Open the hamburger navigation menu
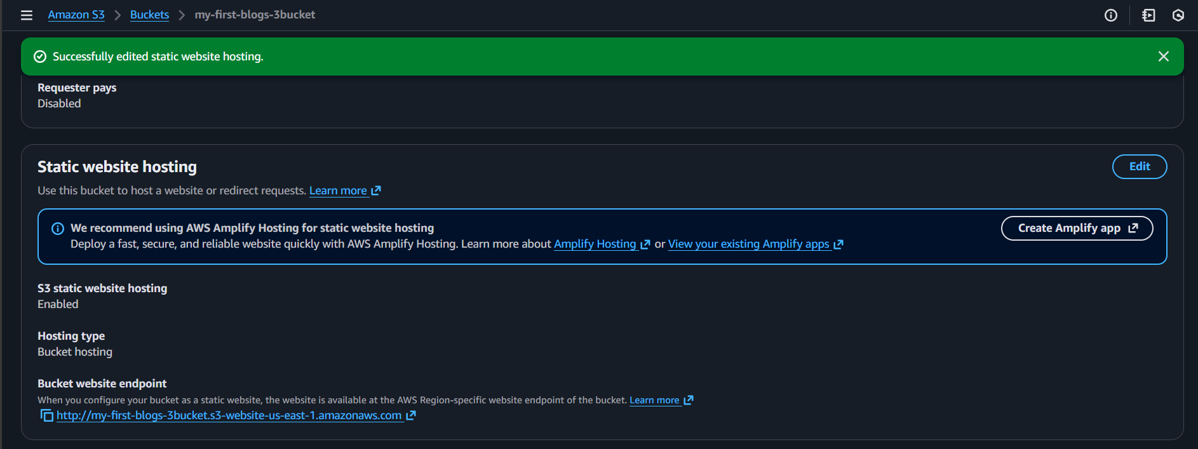 click(x=27, y=15)
